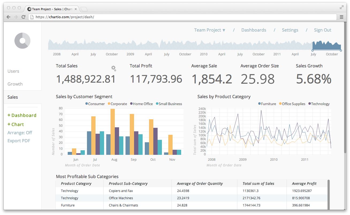Click the 2171342.76 sales value
This screenshot has width=350, height=215.
coord(252,198)
